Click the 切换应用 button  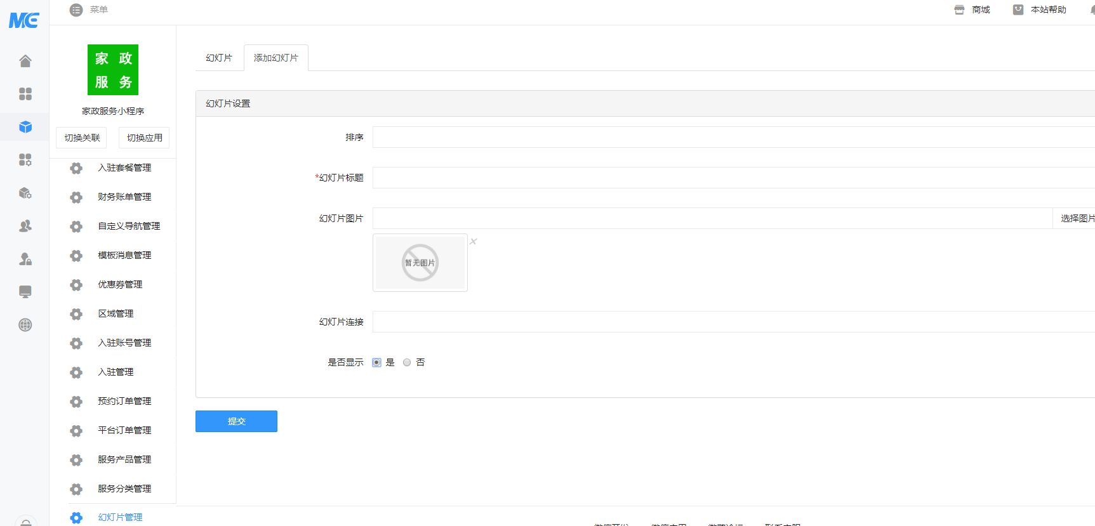pyautogui.click(x=144, y=138)
